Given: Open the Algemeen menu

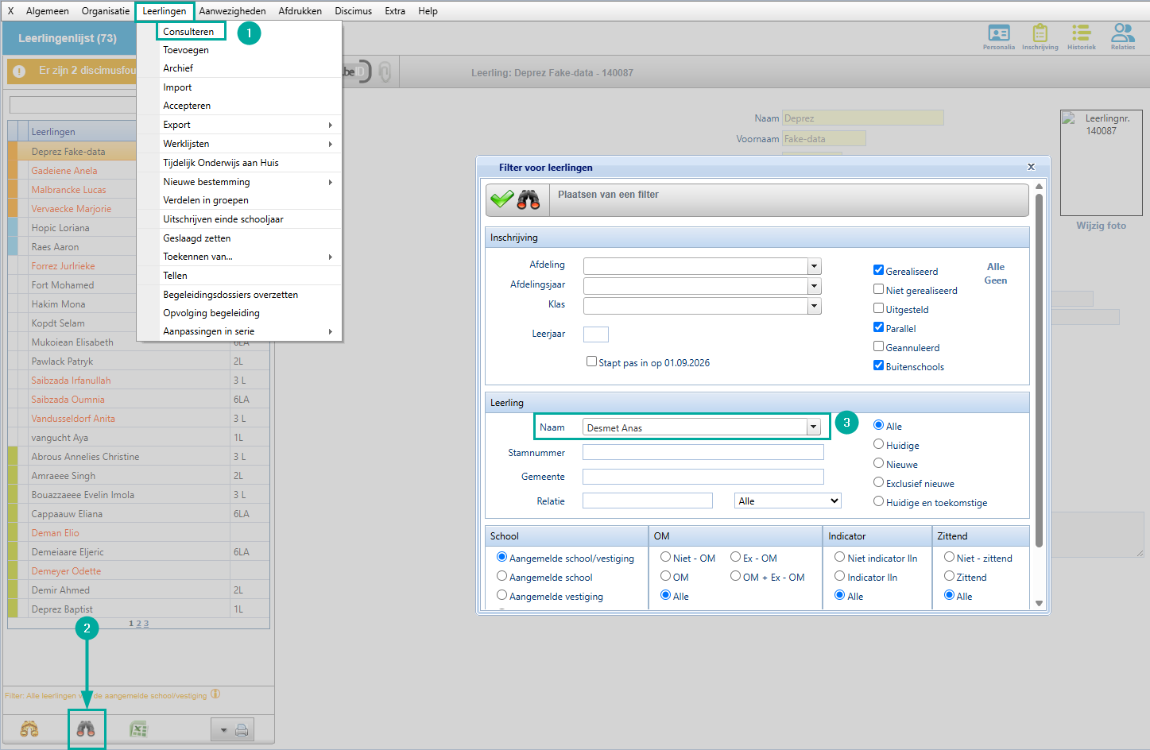Looking at the screenshot, I should 48,11.
